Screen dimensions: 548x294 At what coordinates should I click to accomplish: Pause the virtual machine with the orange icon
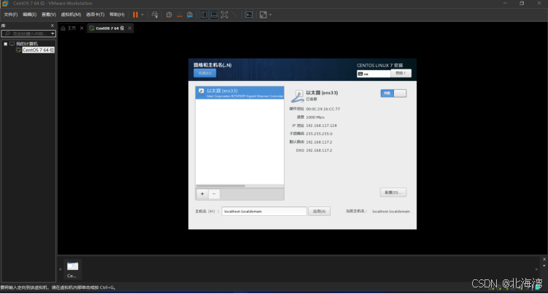[135, 15]
